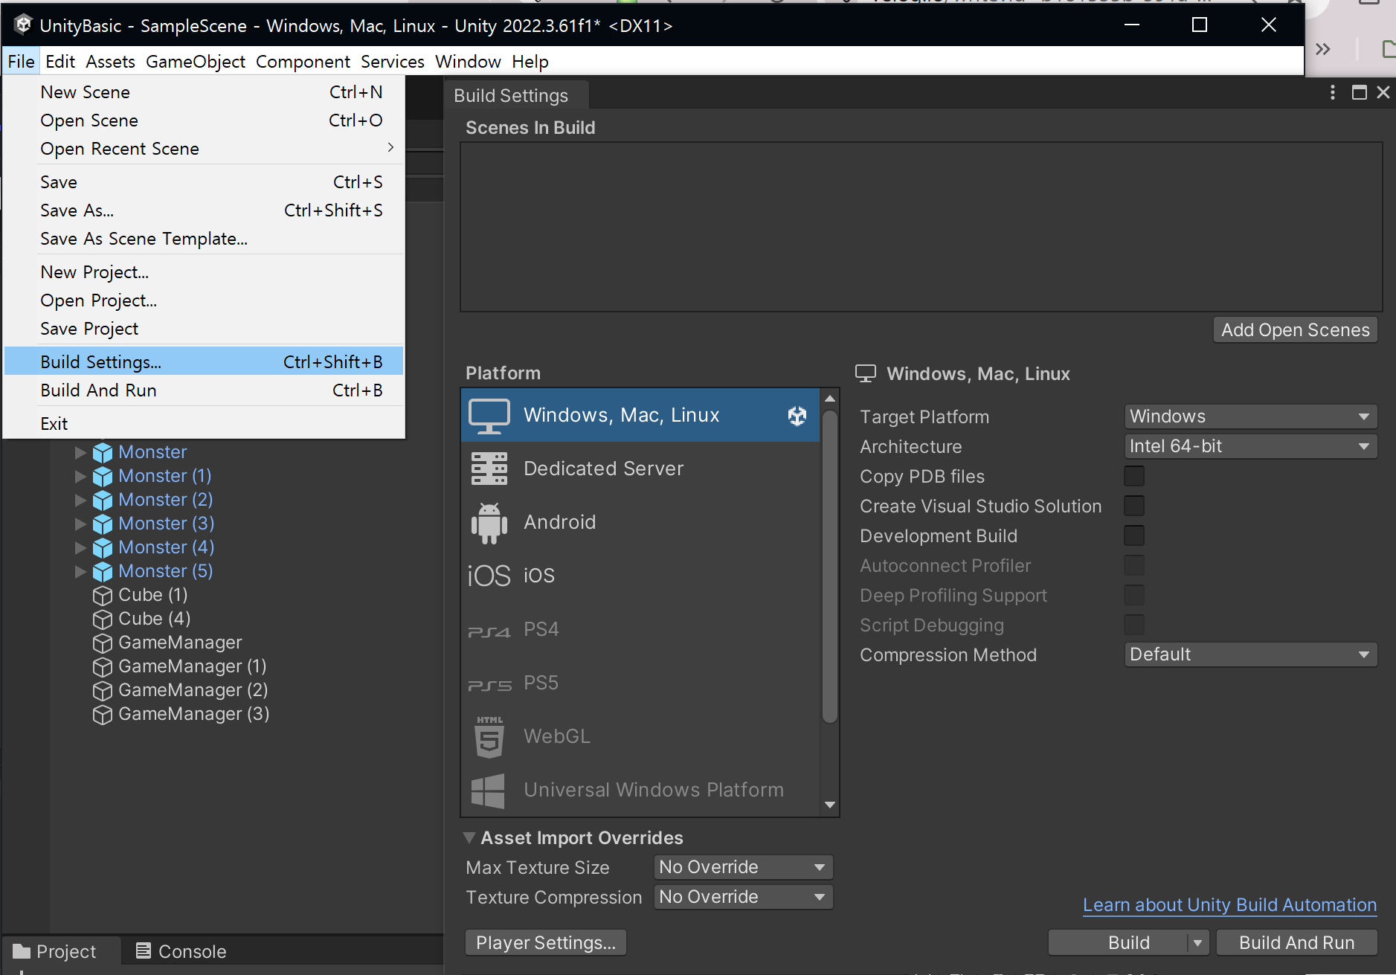
Task: Click the iOS platform logo icon
Action: pyautogui.click(x=489, y=576)
